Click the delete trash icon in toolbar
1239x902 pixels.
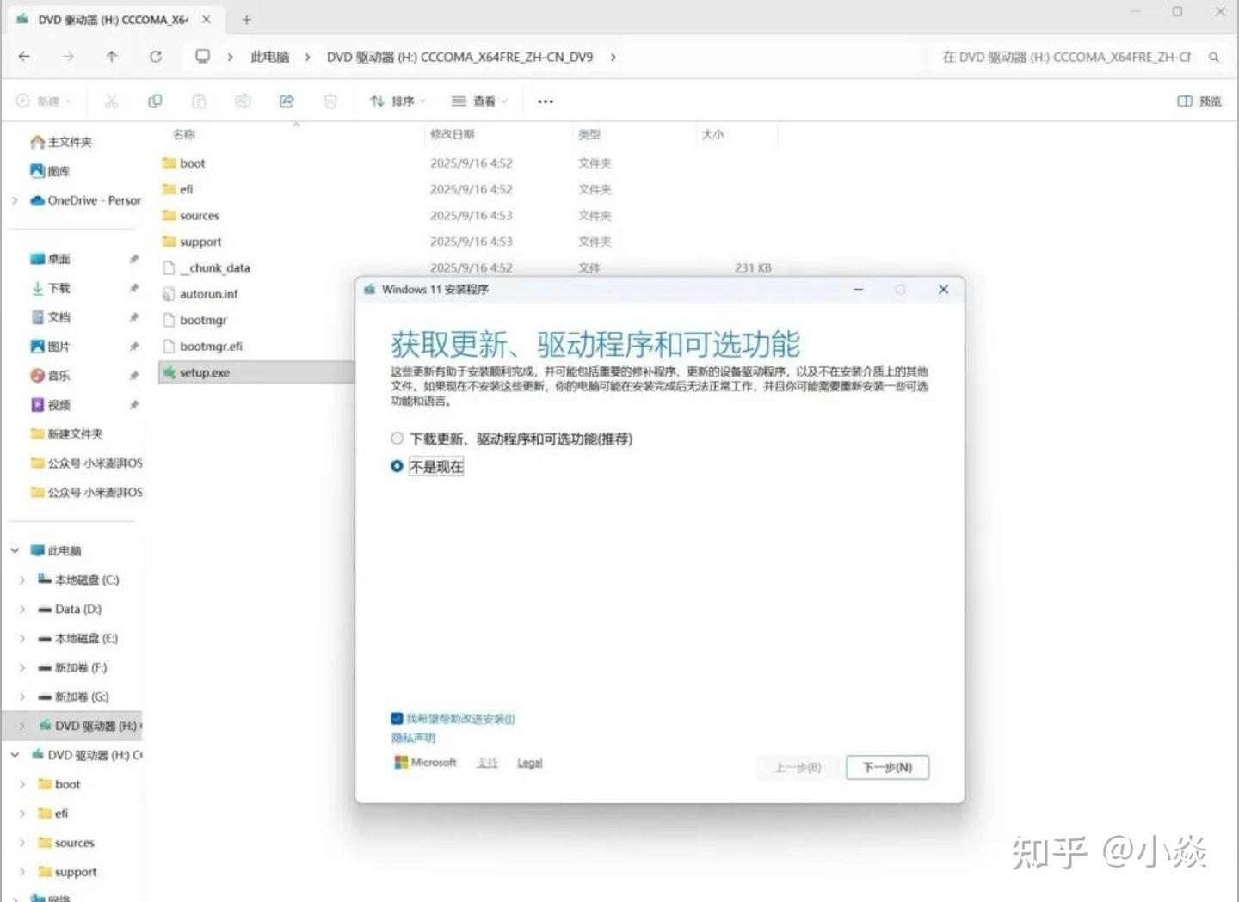coord(330,101)
